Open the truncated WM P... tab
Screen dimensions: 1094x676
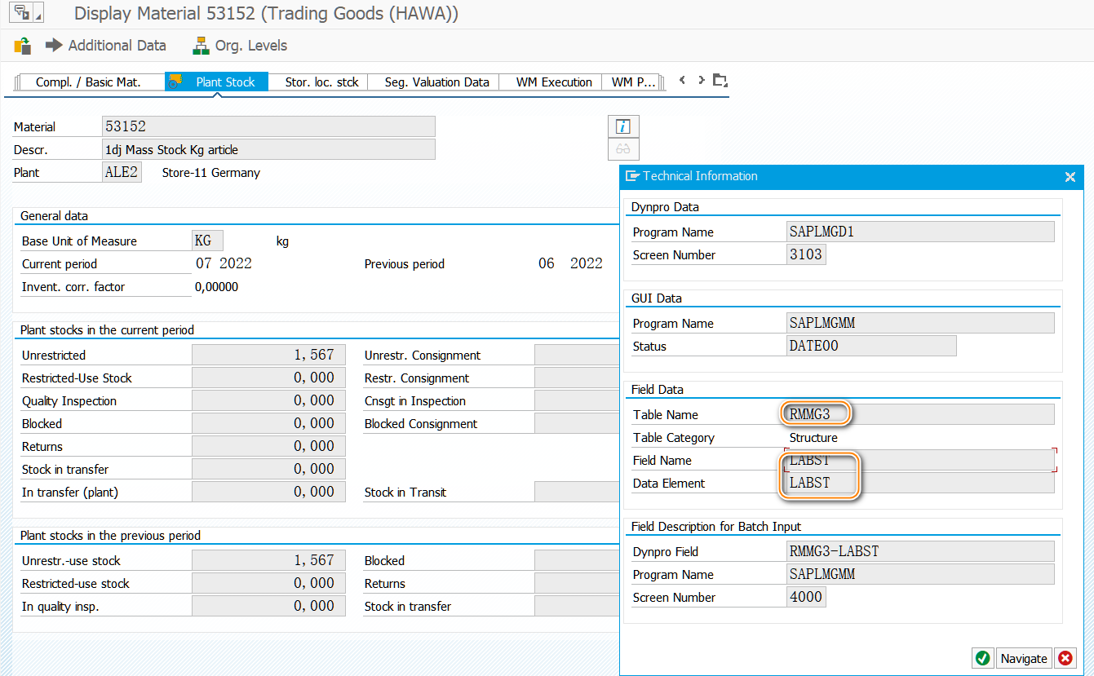coord(633,82)
